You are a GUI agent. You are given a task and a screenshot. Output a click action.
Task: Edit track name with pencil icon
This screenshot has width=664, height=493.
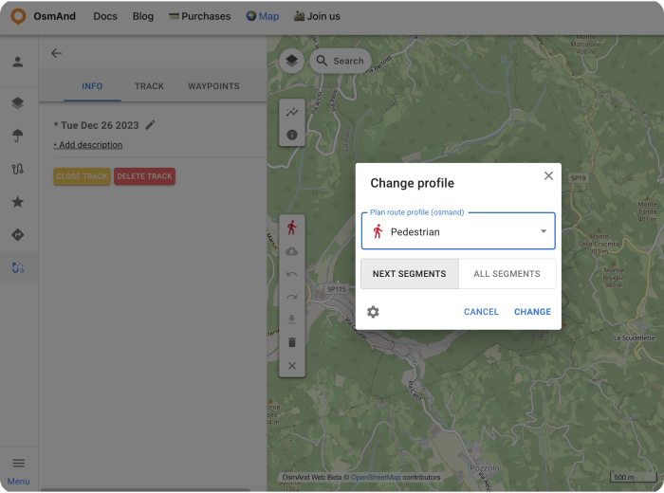coord(151,124)
